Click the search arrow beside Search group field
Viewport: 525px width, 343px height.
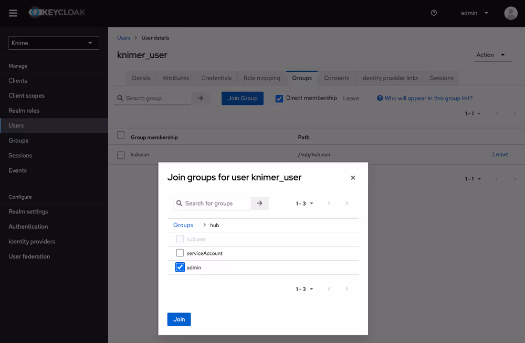[201, 98]
